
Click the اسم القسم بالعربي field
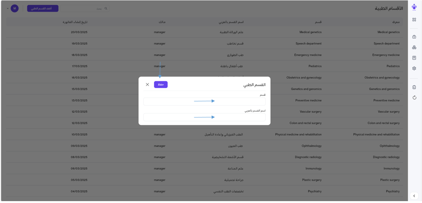(x=204, y=117)
